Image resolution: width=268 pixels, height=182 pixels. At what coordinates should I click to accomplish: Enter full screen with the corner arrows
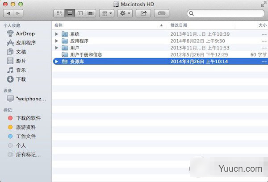[x=264, y=4]
